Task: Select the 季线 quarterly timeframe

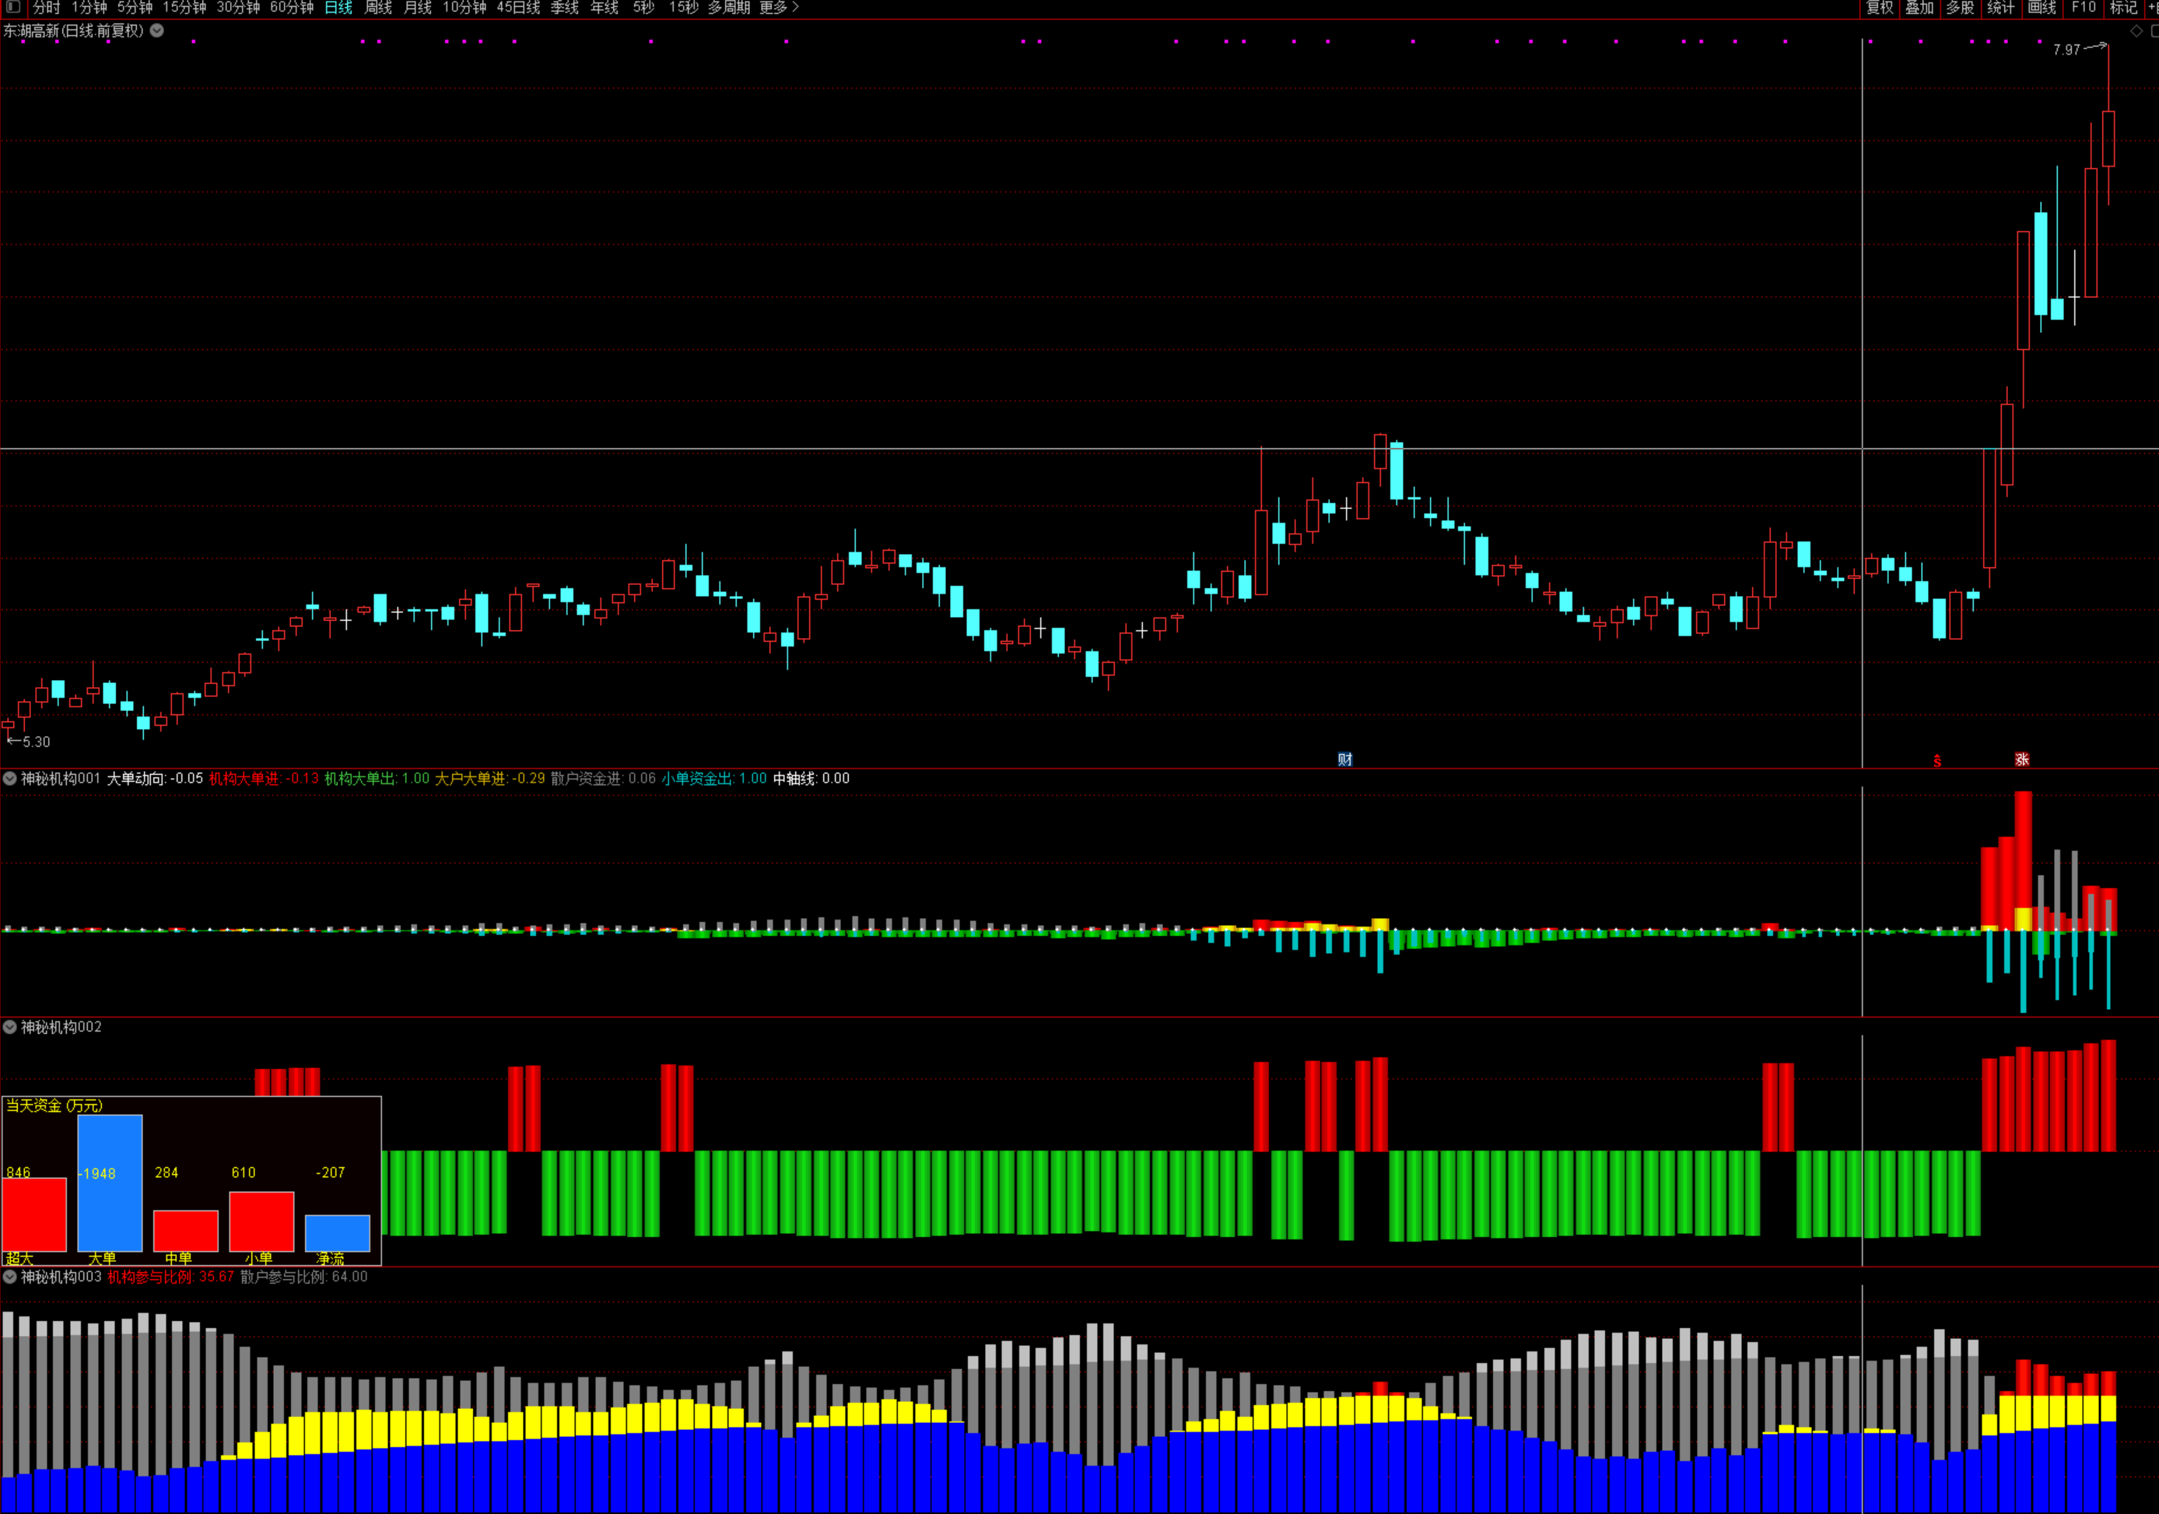Action: pos(564,8)
